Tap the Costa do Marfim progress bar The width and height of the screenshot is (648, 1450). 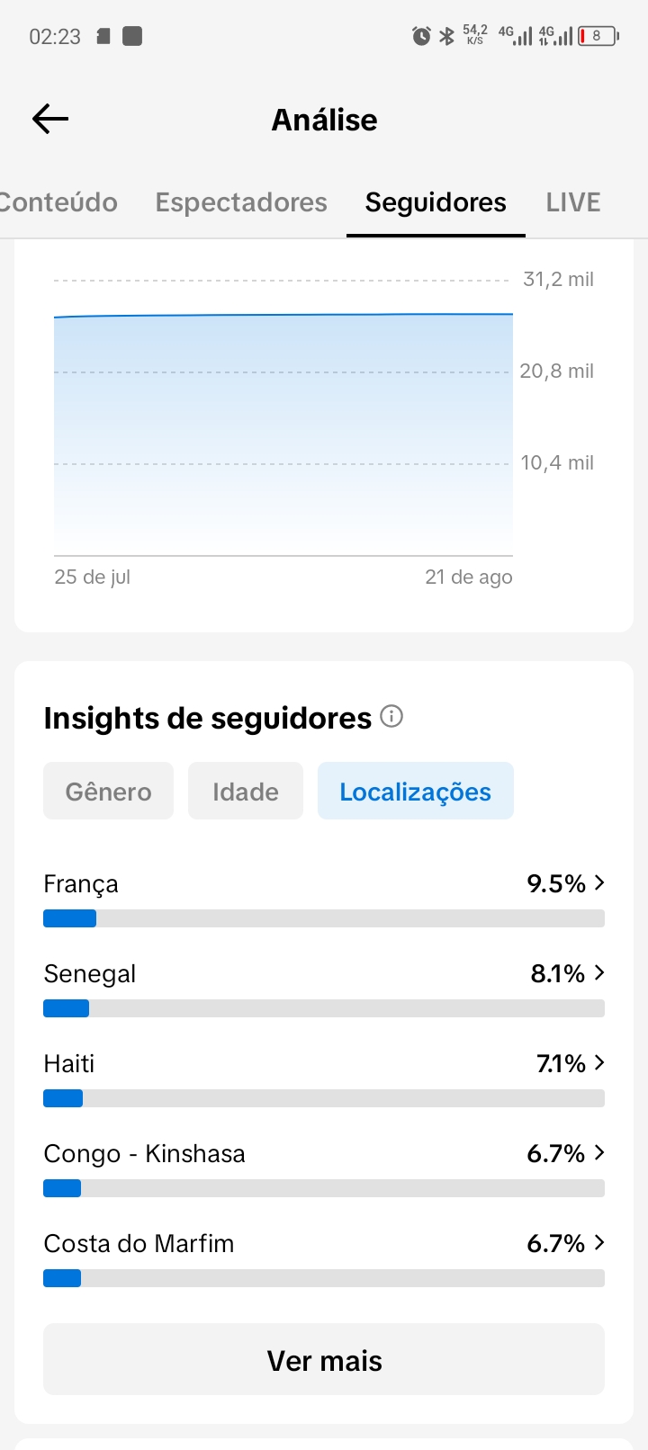tap(324, 1278)
